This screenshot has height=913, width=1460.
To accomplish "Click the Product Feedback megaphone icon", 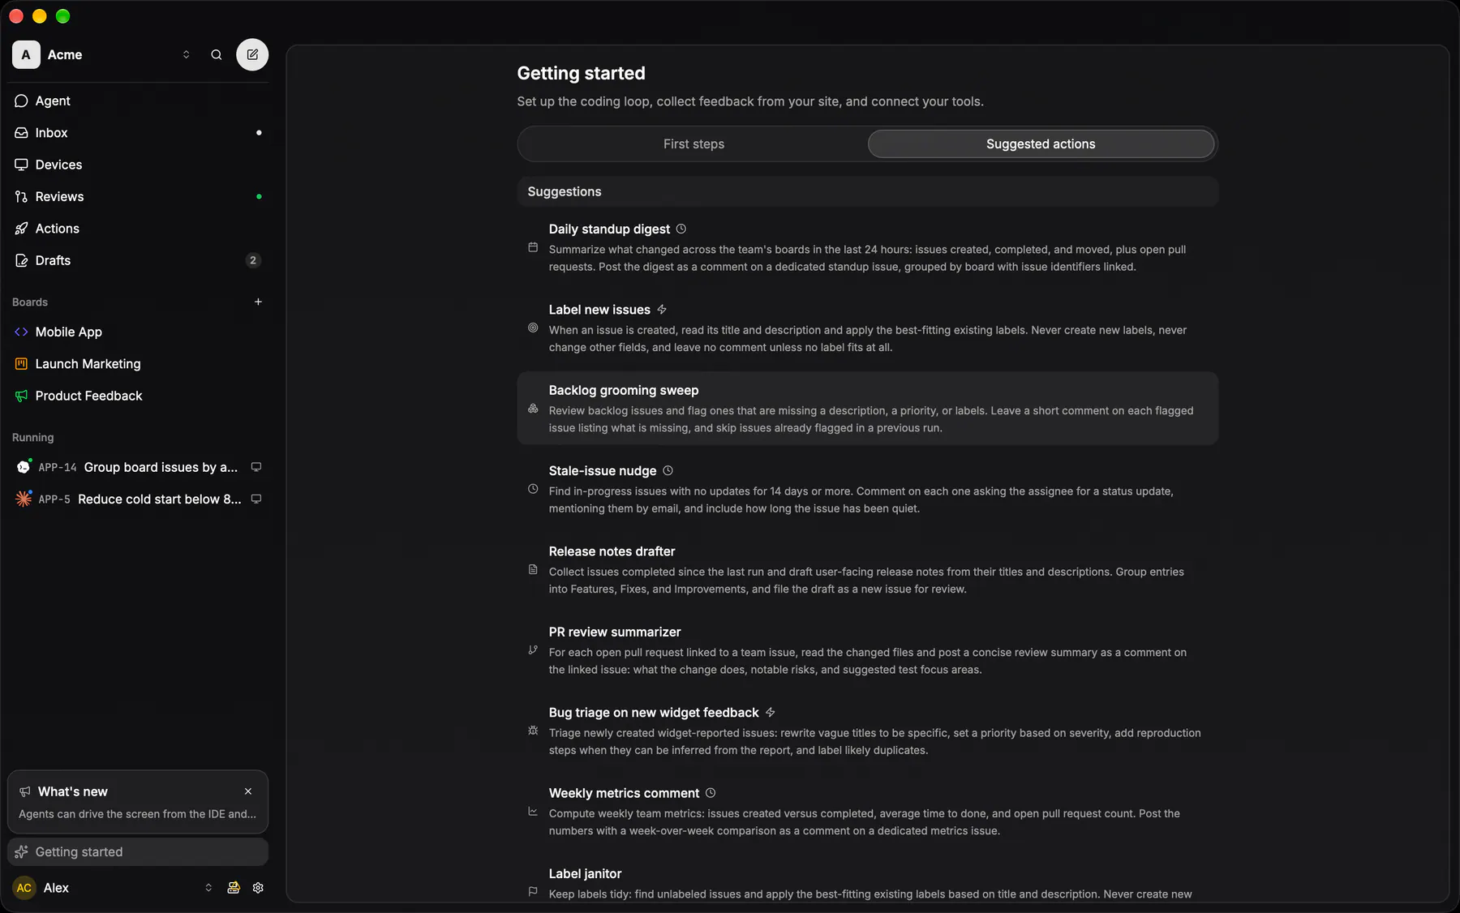I will click(x=21, y=396).
